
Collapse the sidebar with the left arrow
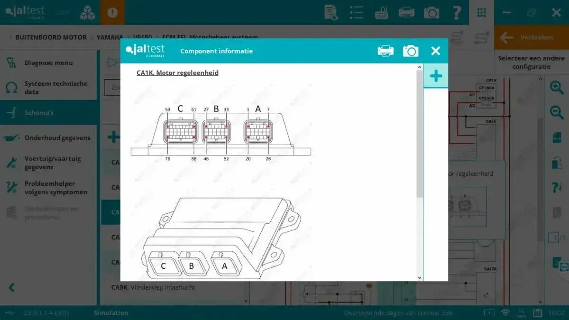(10, 287)
